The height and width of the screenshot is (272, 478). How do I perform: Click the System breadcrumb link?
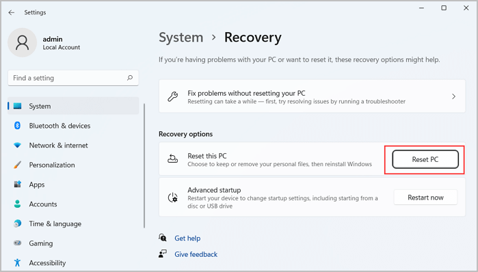point(181,38)
